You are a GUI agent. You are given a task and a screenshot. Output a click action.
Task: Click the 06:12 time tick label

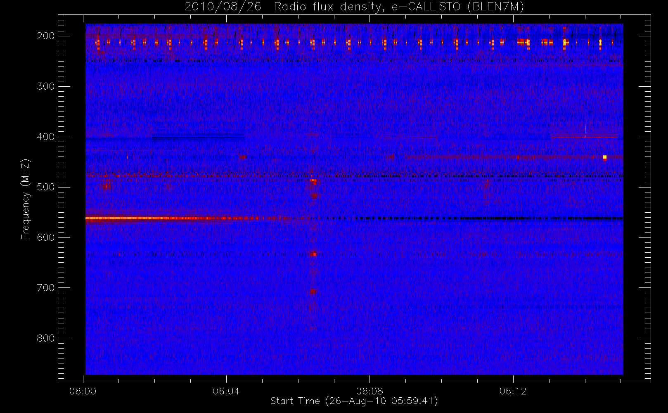click(513, 391)
